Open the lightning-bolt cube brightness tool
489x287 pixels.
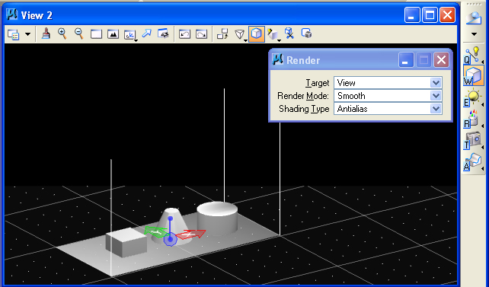273,34
